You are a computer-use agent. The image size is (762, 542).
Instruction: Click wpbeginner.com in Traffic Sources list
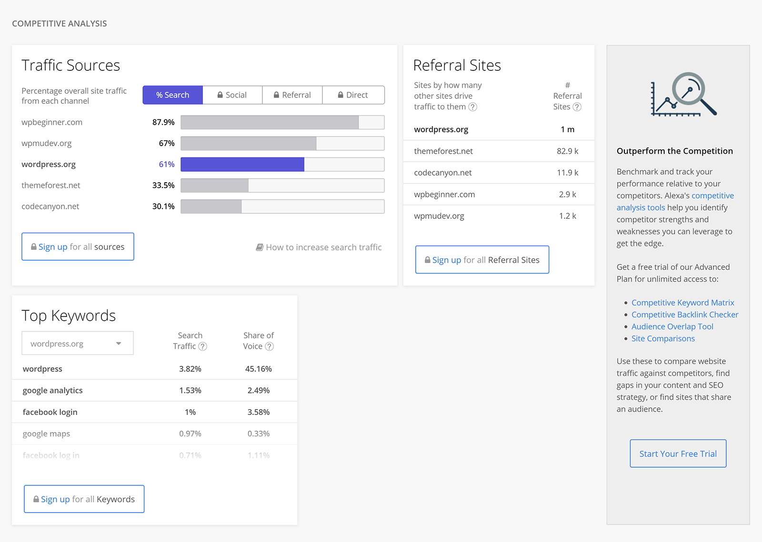click(x=52, y=122)
